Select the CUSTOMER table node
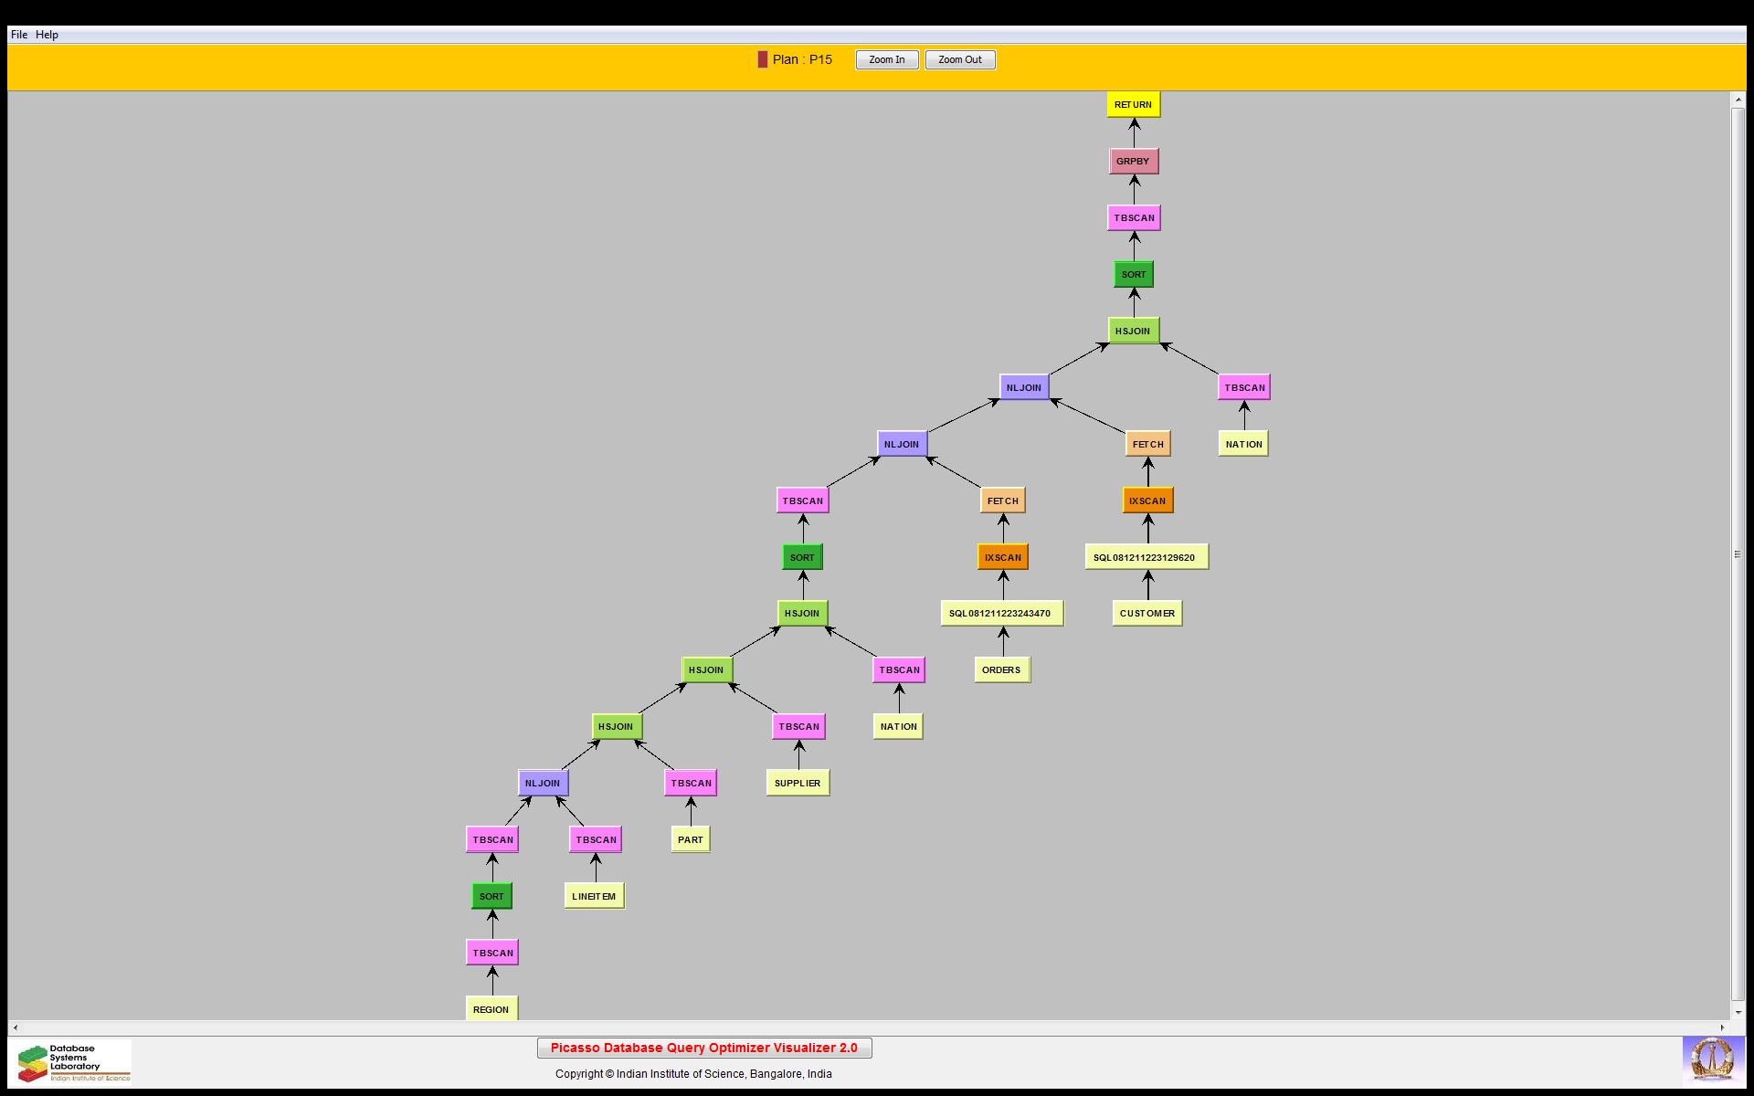 point(1146,613)
